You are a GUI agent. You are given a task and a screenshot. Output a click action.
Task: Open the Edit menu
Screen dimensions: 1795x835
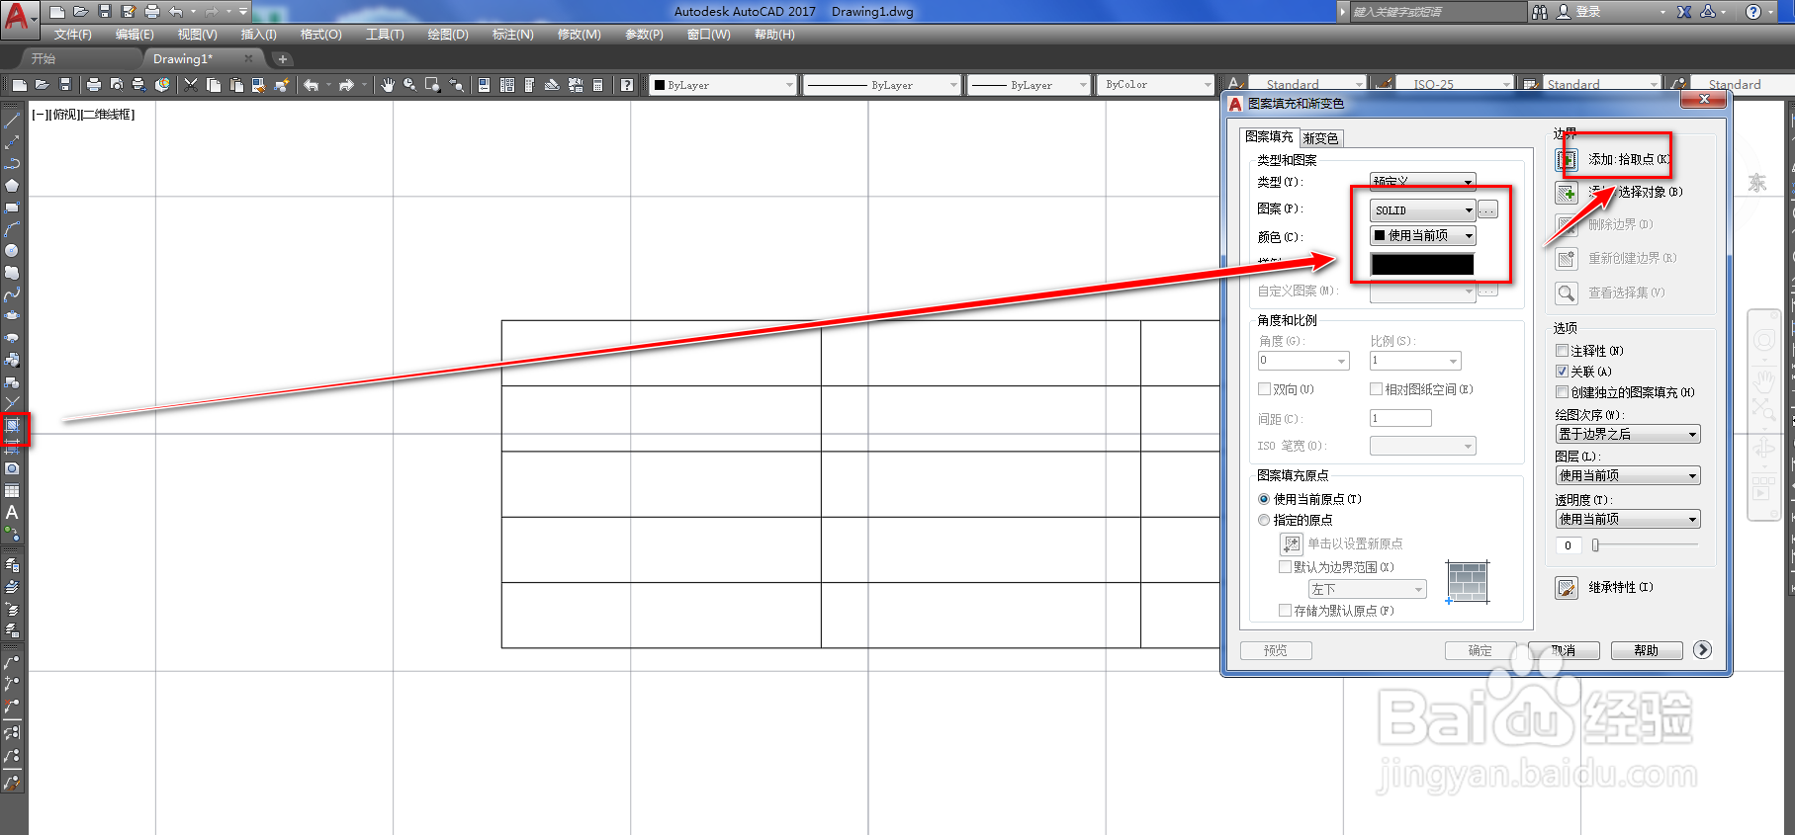click(x=135, y=35)
